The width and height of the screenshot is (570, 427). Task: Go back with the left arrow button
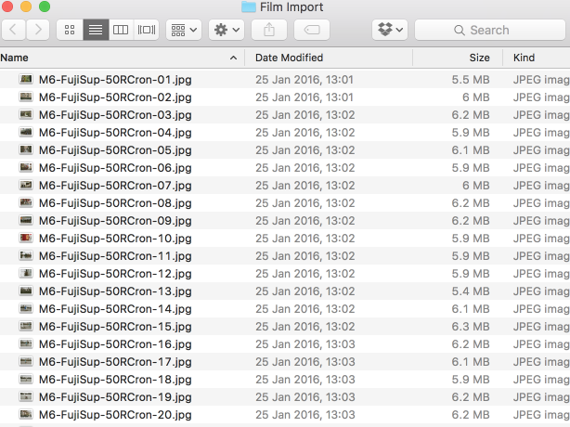13,30
